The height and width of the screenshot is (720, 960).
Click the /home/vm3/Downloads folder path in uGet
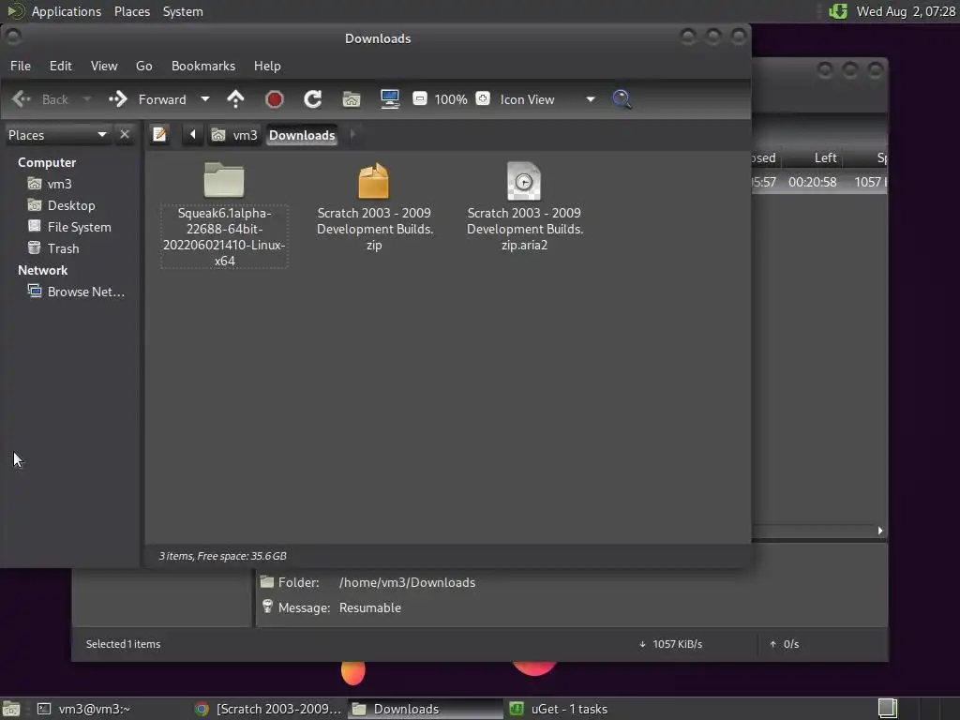[x=407, y=582]
